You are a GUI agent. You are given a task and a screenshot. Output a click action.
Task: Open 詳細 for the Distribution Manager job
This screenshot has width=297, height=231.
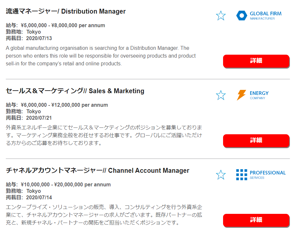256,61
